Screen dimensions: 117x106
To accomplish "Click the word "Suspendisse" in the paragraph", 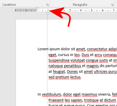I will click(x=59, y=60).
